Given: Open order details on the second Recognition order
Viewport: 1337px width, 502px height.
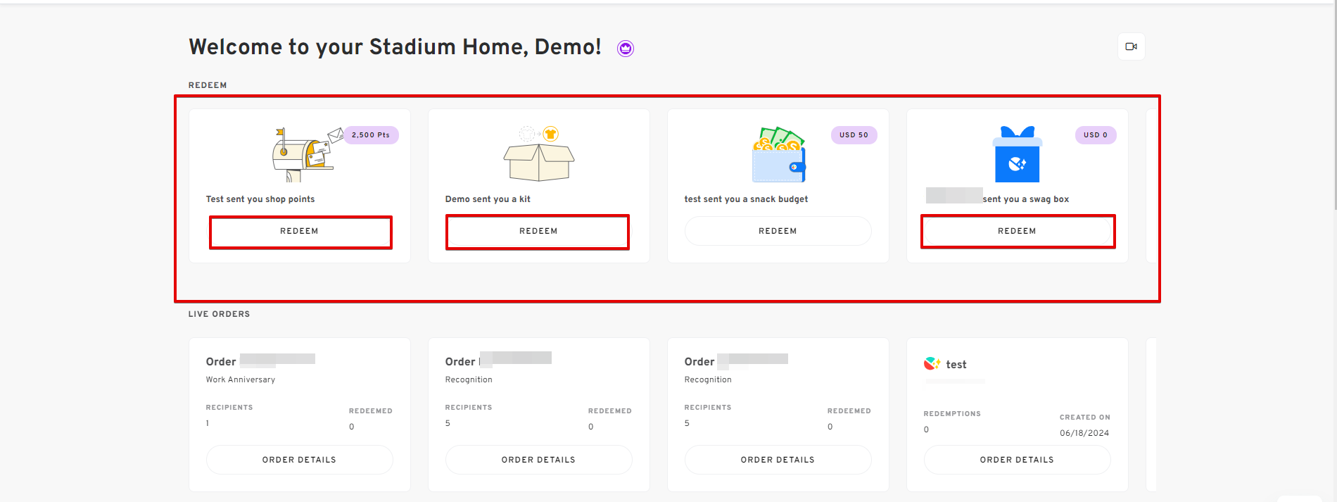Looking at the screenshot, I should pos(778,459).
